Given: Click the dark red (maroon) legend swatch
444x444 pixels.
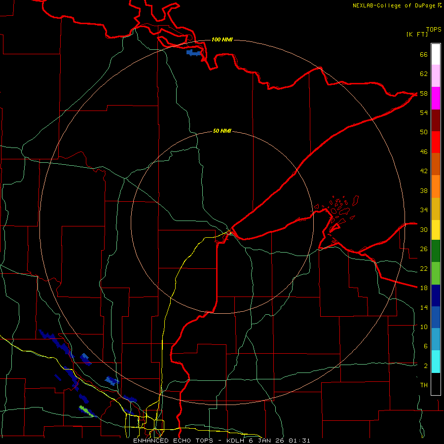Looking at the screenshot, I should coord(436,121).
